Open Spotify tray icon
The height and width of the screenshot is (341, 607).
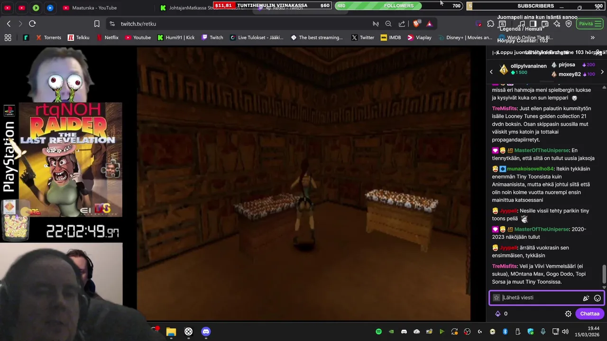[378, 332]
